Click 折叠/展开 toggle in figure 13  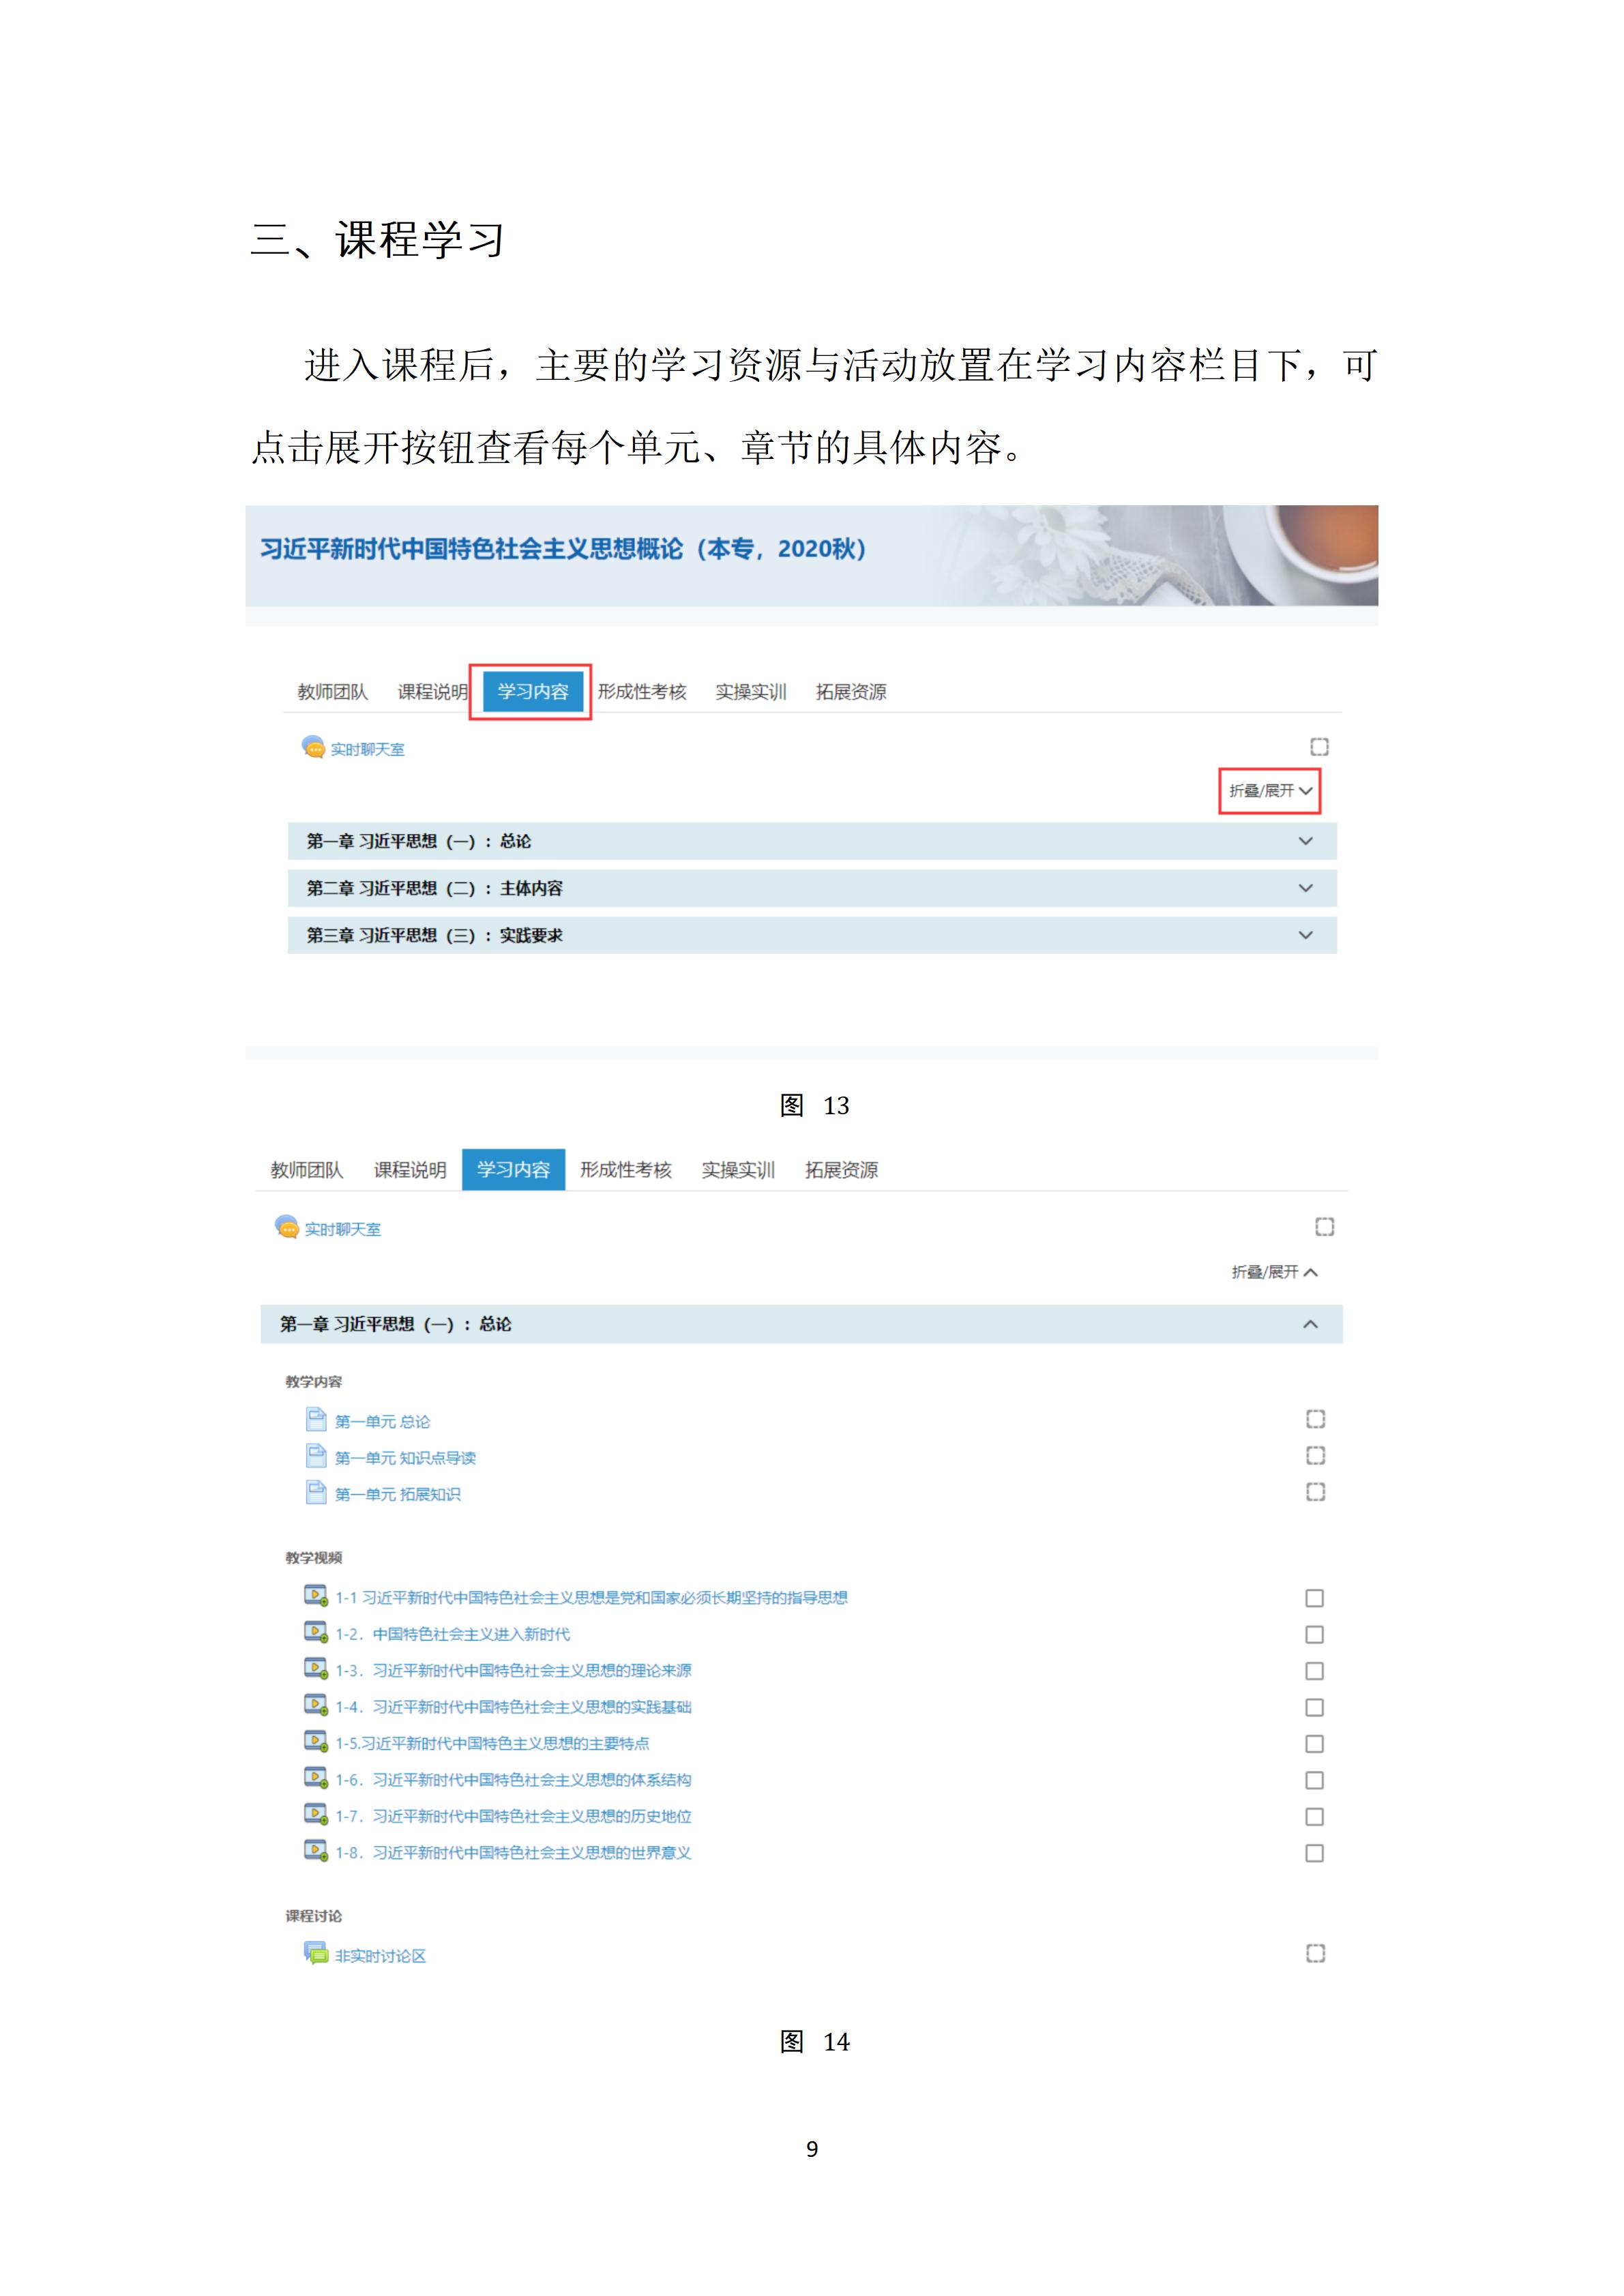(x=1270, y=791)
